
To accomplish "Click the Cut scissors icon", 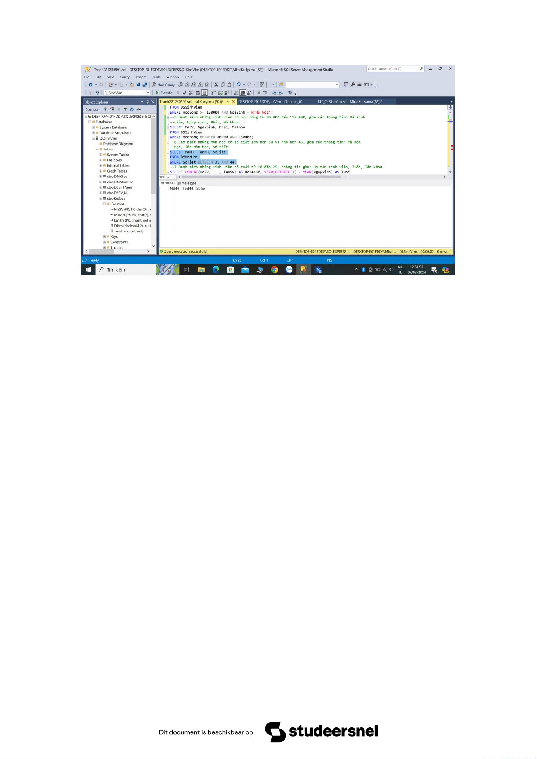I will (x=216, y=85).
